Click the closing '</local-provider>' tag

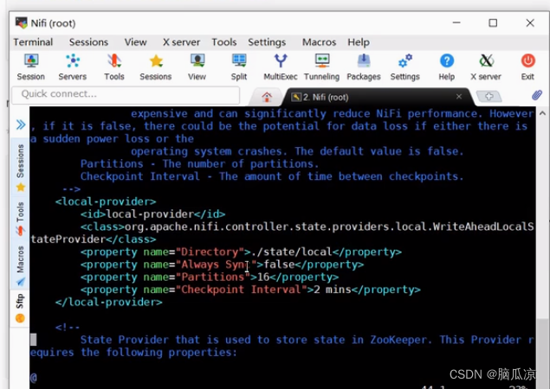(x=109, y=303)
